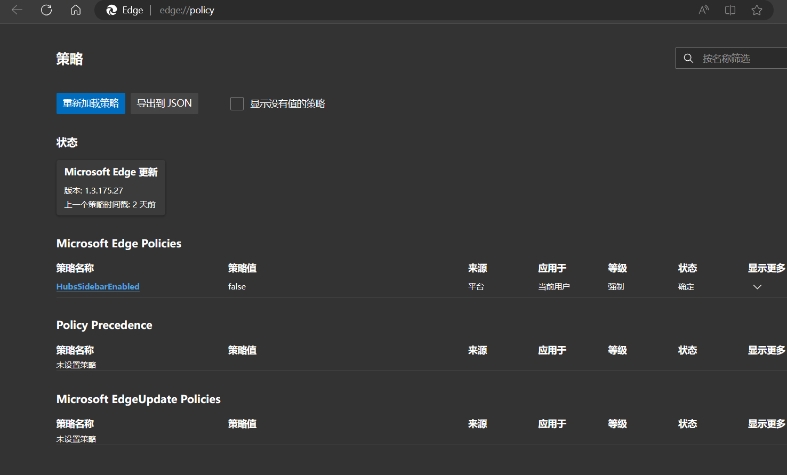Expand more details for HubsSidebarEnabled row

click(757, 287)
